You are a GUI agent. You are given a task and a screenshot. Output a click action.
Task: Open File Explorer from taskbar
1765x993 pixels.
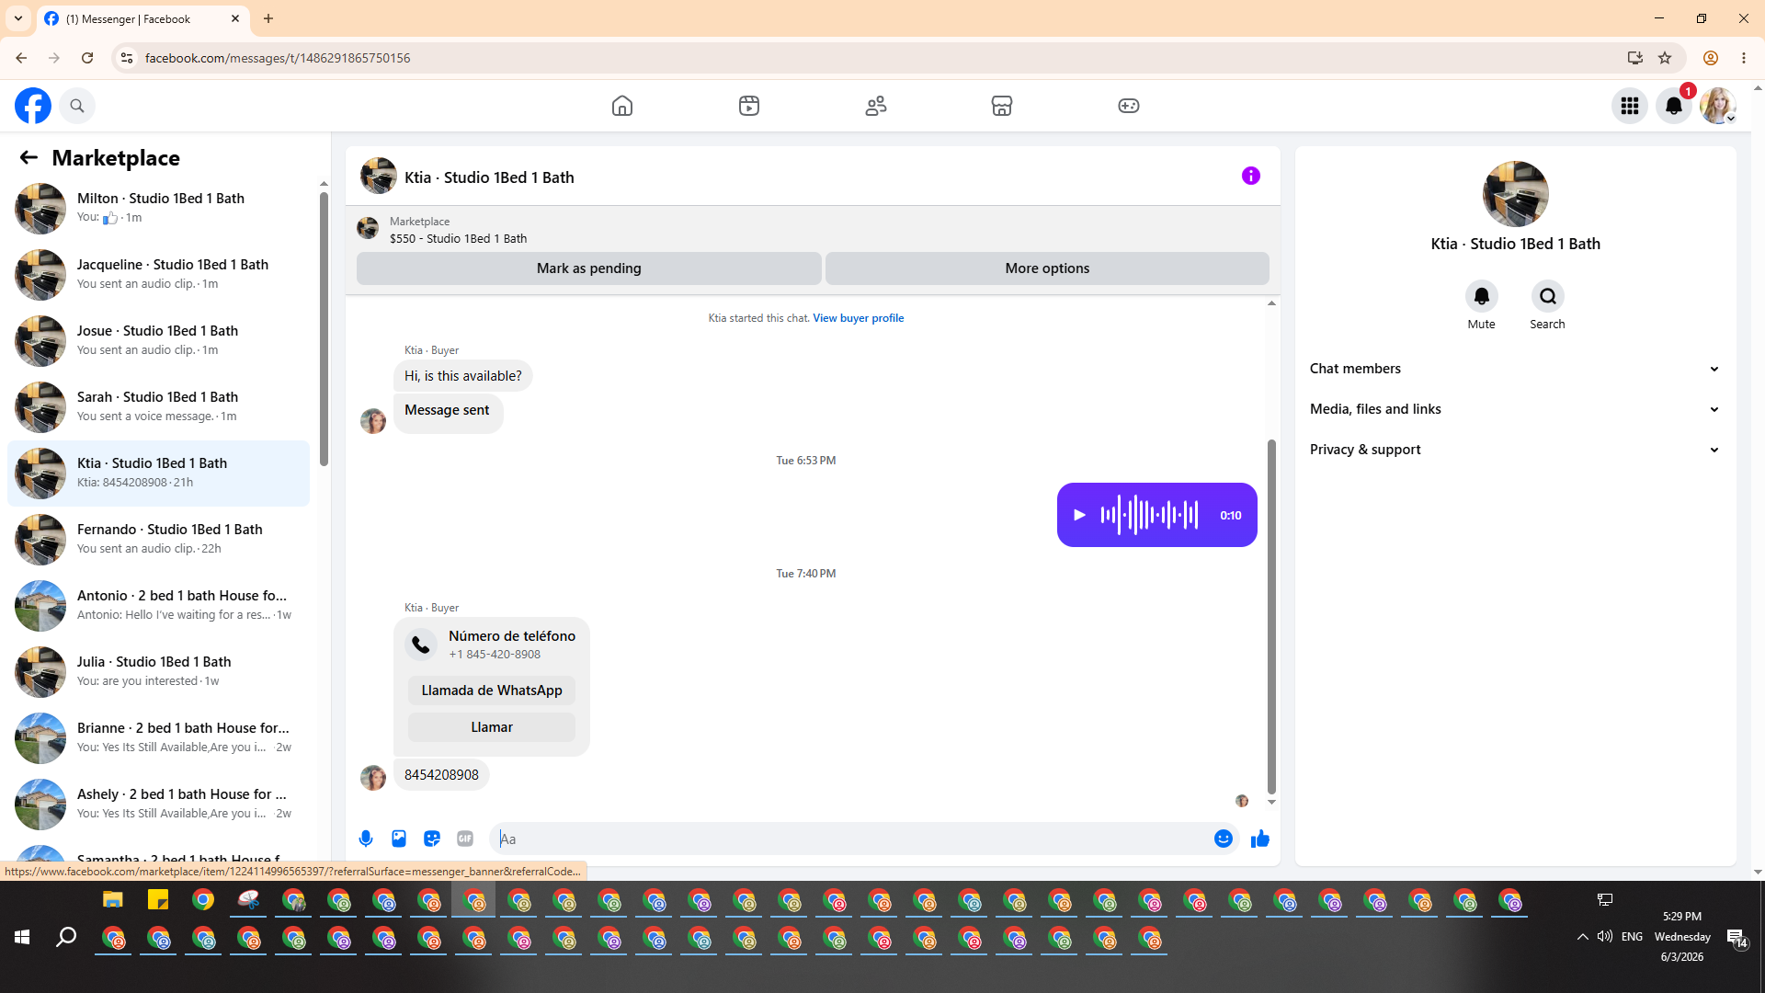click(x=112, y=900)
